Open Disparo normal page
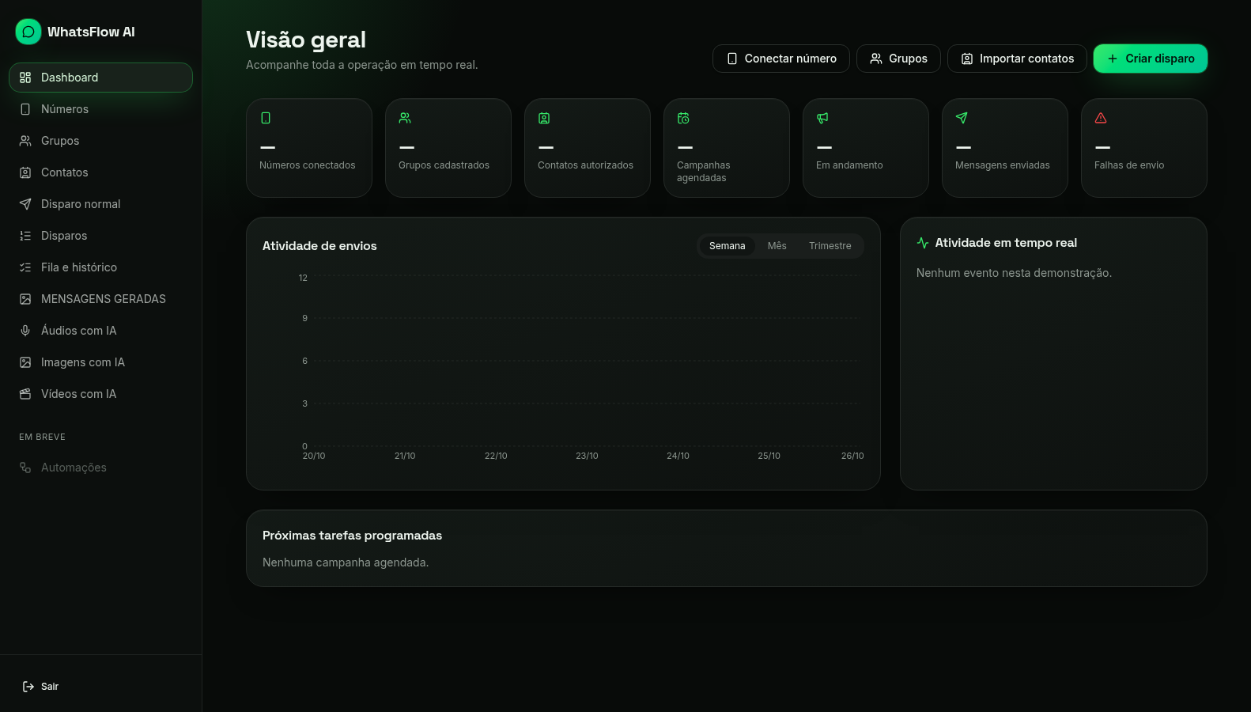Screen dimensions: 1251x712 pyautogui.click(x=100, y=204)
